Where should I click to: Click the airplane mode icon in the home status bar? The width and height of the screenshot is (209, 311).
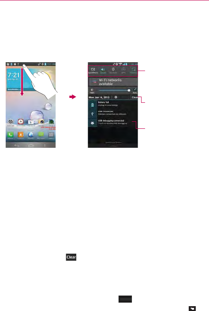tap(42, 64)
